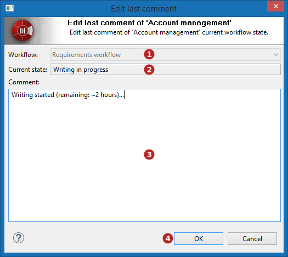
Task: Confirm the comment with OK
Action: 199,239
